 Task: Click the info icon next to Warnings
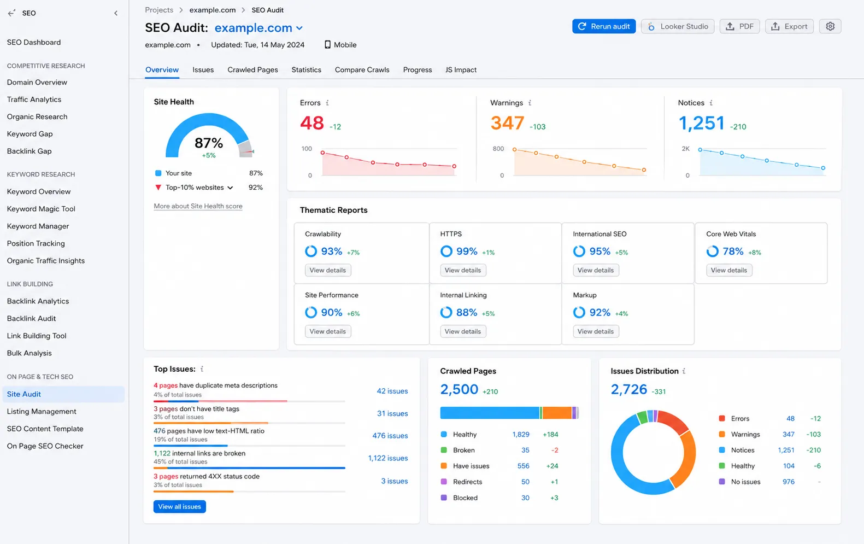[530, 103]
